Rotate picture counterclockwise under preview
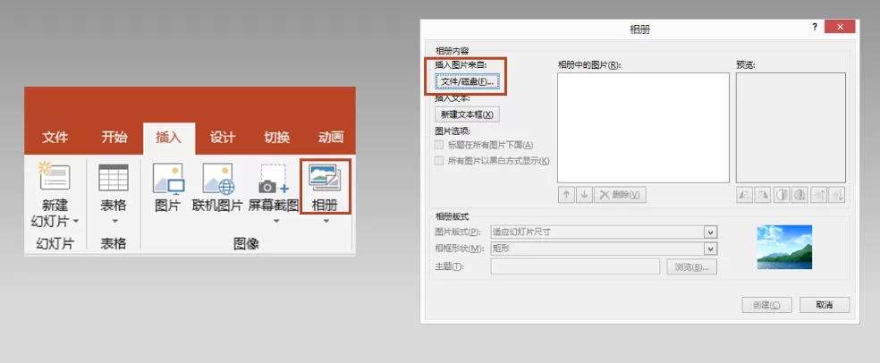The height and width of the screenshot is (363, 880). [745, 195]
